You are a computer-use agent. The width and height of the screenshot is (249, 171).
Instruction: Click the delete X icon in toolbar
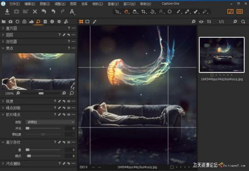coord(35,12)
